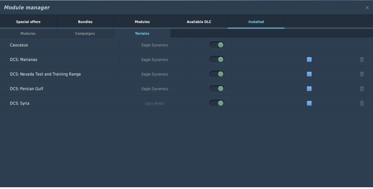Turn off DCS: Nevada terrain toggle
The image size is (373, 189).
point(217,74)
